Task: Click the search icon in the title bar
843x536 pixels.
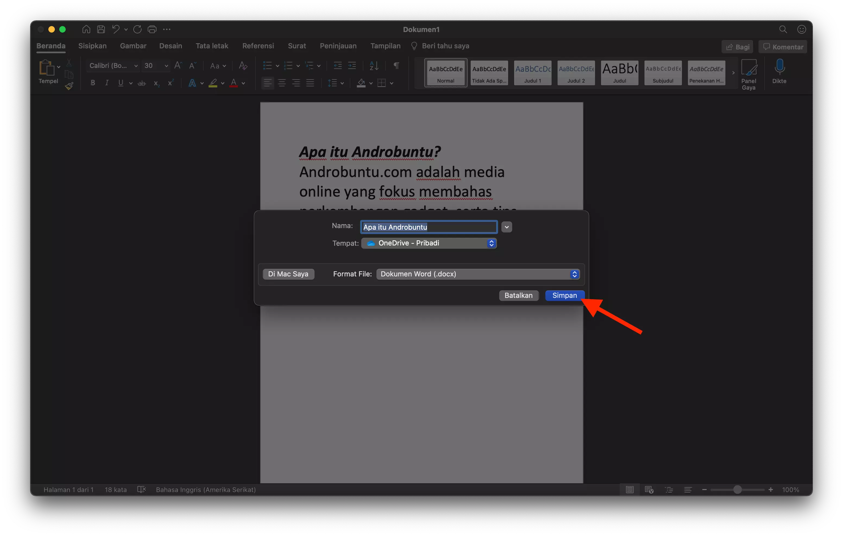Action: click(x=783, y=29)
